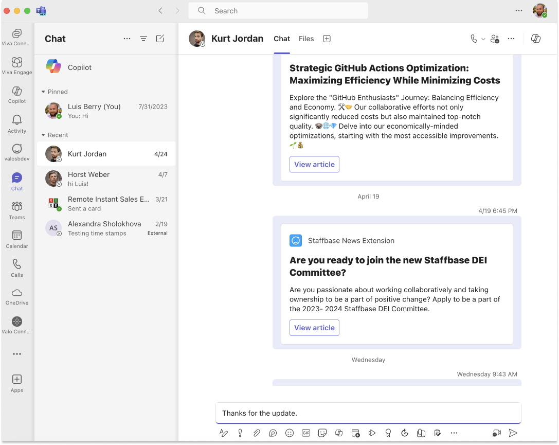Send the message
Image resolution: width=559 pixels, height=445 pixels.
[513, 433]
